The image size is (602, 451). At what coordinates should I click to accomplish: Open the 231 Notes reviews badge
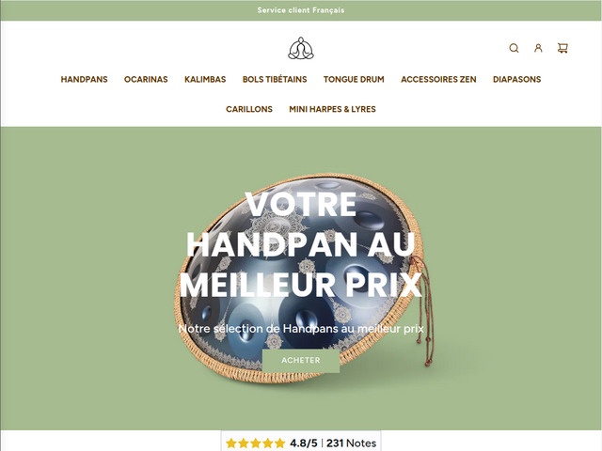(351, 443)
